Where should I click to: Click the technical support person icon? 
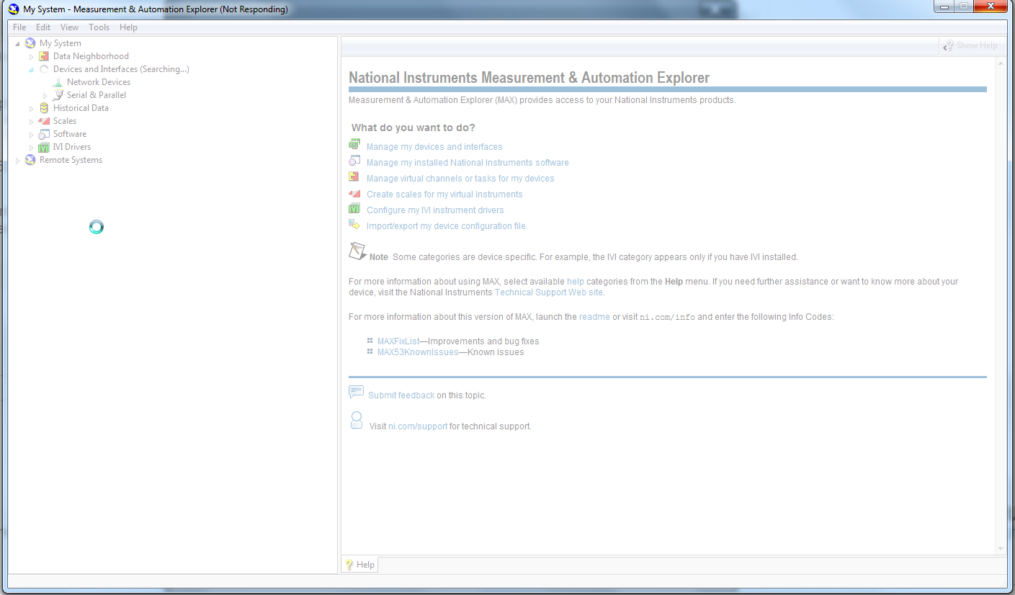(x=356, y=421)
